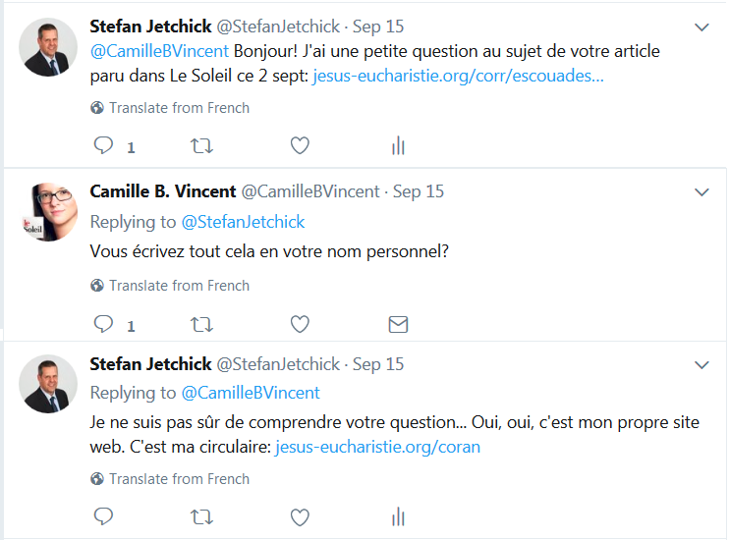The width and height of the screenshot is (729, 540).
Task: Like Stefan's last tweet
Action: click(300, 516)
